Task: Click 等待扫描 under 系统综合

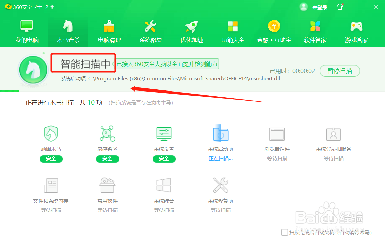Action: point(164,210)
